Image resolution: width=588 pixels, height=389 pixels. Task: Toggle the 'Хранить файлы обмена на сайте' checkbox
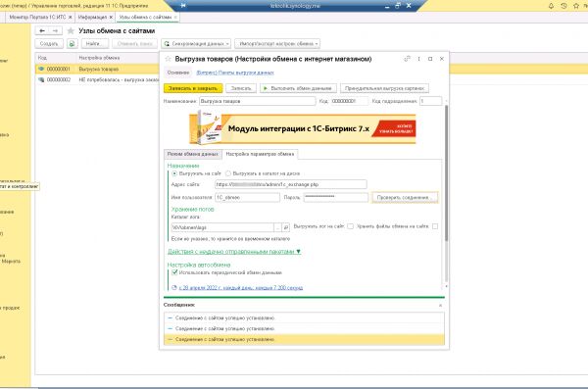point(435,226)
